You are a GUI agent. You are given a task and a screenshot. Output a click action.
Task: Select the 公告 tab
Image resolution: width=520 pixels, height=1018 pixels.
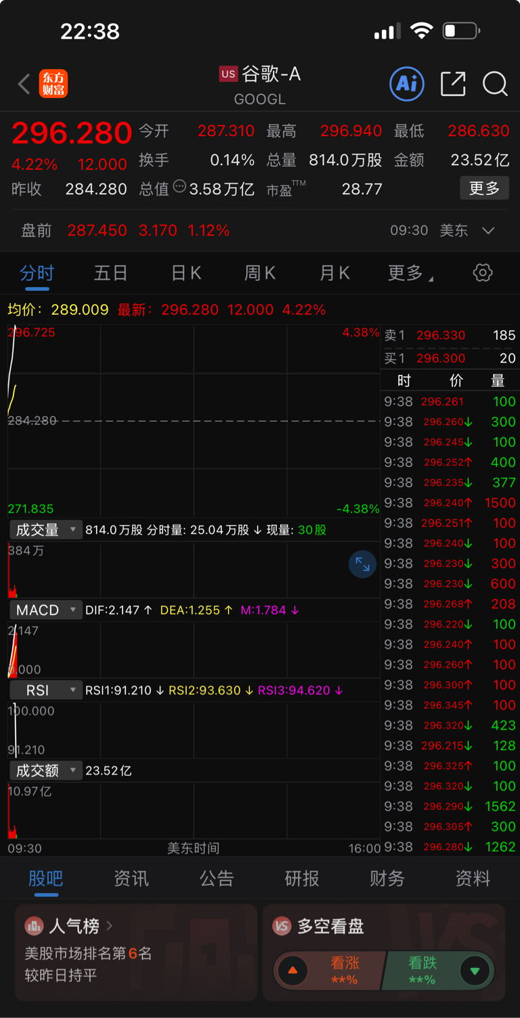217,879
